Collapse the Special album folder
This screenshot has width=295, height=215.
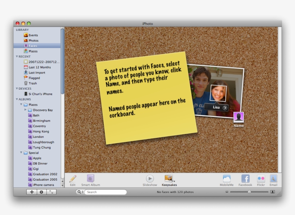tap(21, 153)
